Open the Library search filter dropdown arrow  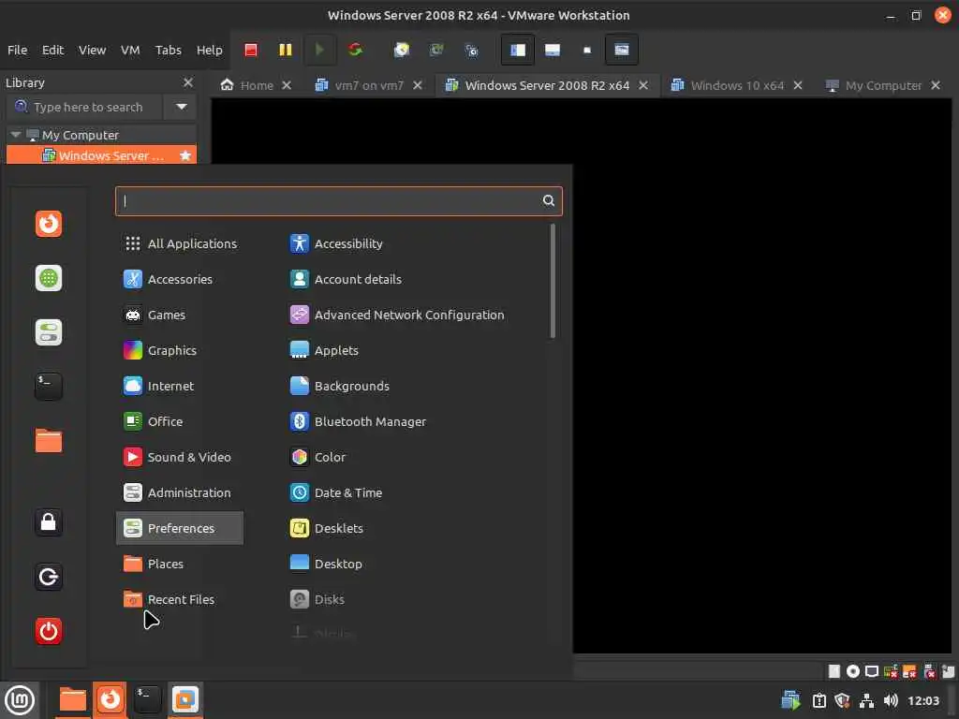click(181, 107)
